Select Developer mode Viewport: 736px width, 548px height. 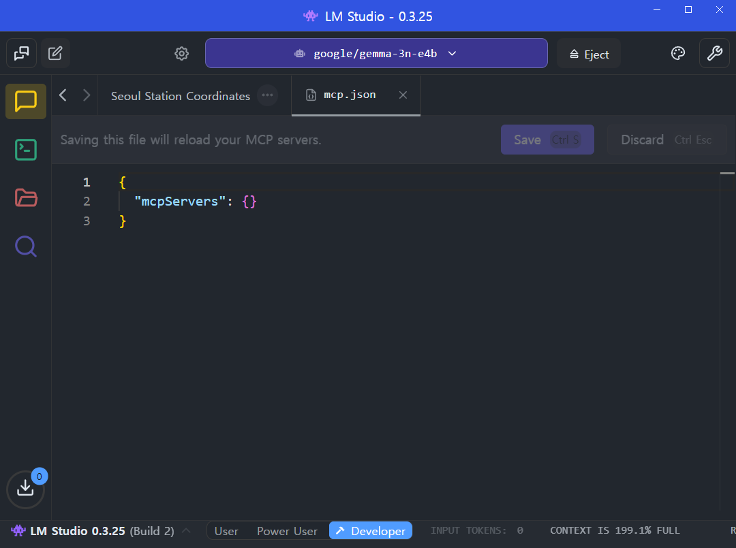coord(371,531)
